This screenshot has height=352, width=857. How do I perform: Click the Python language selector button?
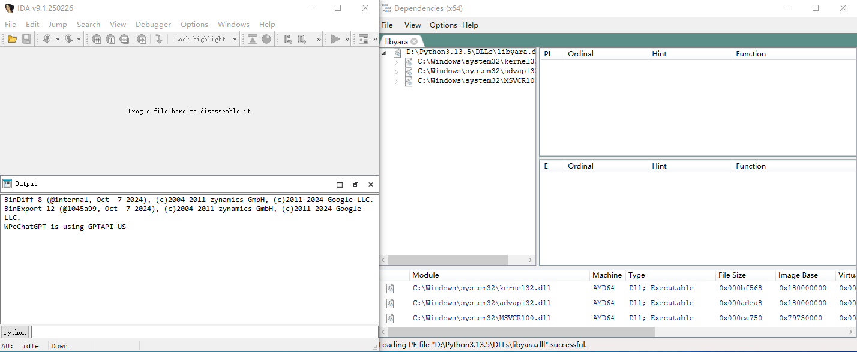click(x=15, y=332)
